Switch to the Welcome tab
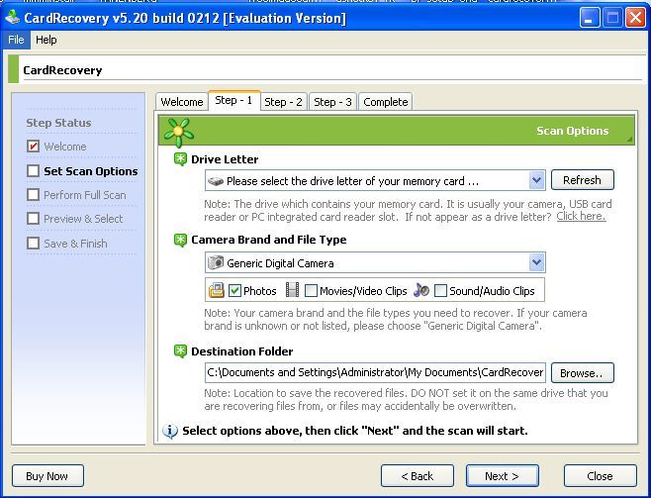This screenshot has width=651, height=498. [x=182, y=102]
